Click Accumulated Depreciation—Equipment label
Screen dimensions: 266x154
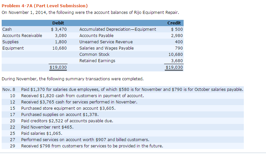pos(117,29)
